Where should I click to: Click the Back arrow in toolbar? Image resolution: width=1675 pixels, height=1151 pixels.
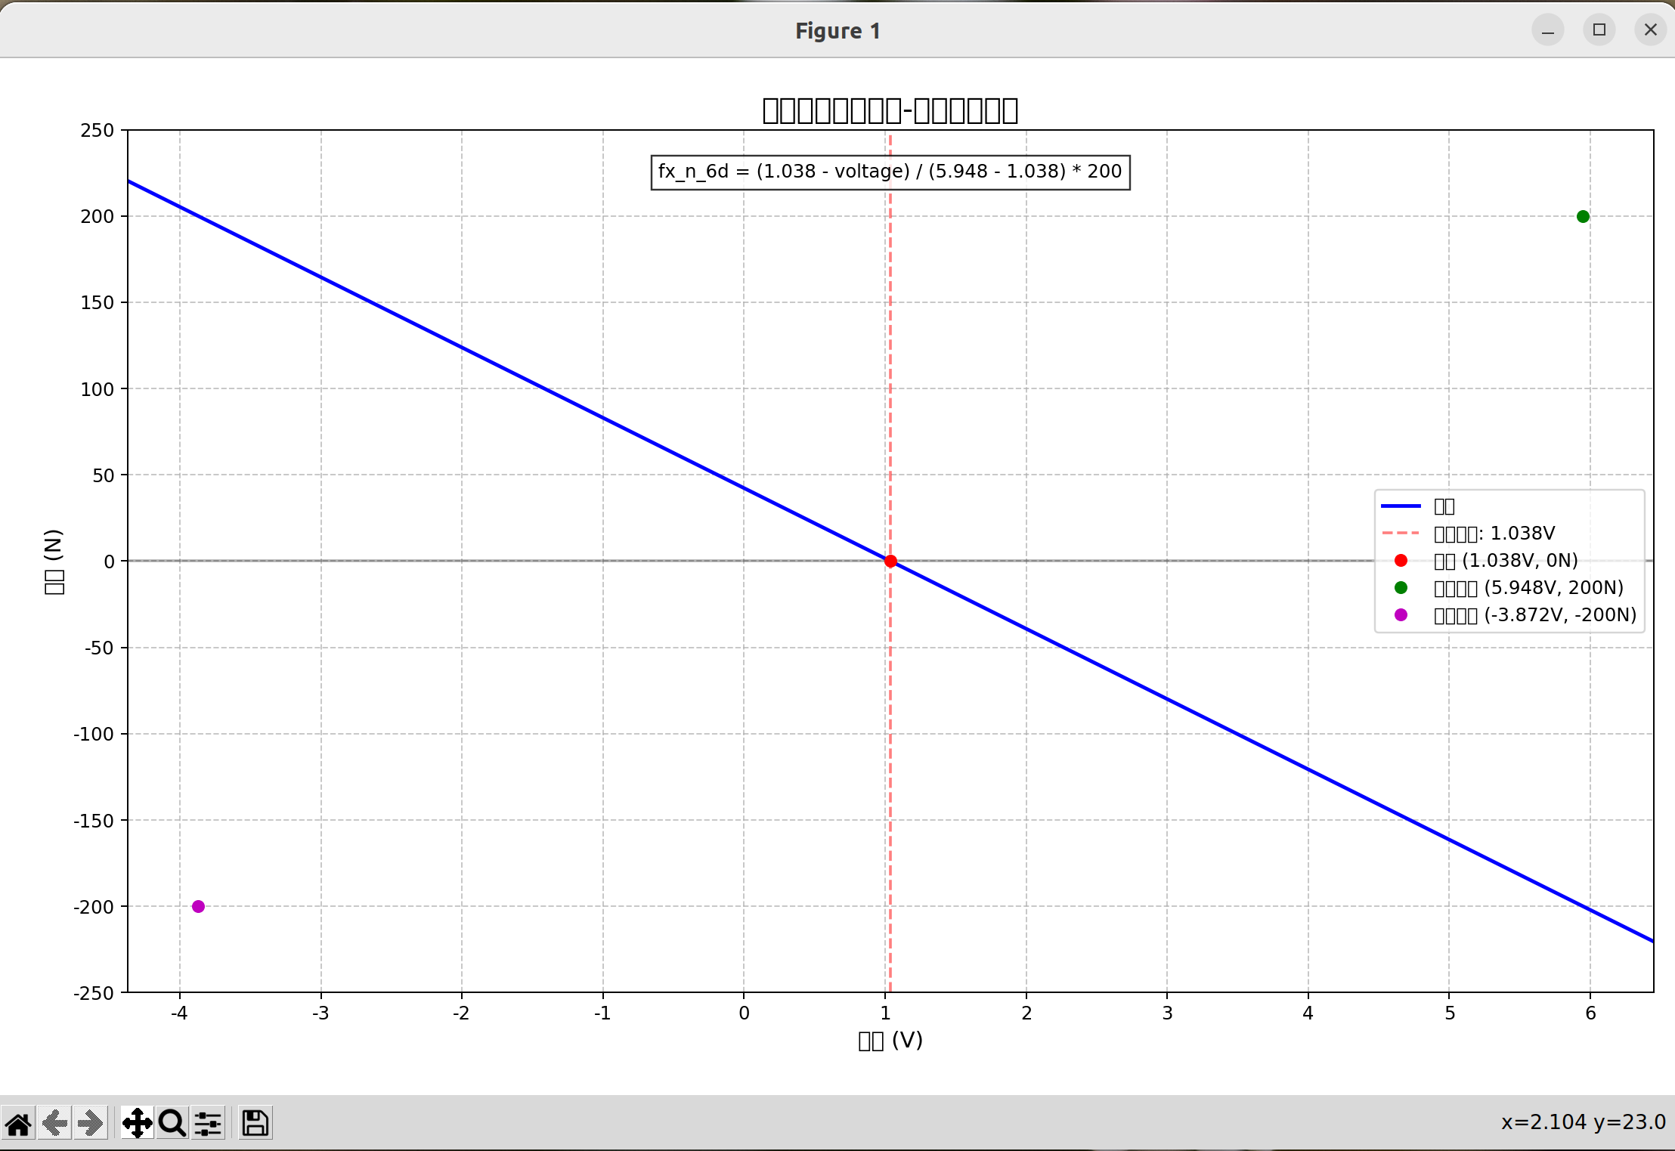[x=55, y=1124]
